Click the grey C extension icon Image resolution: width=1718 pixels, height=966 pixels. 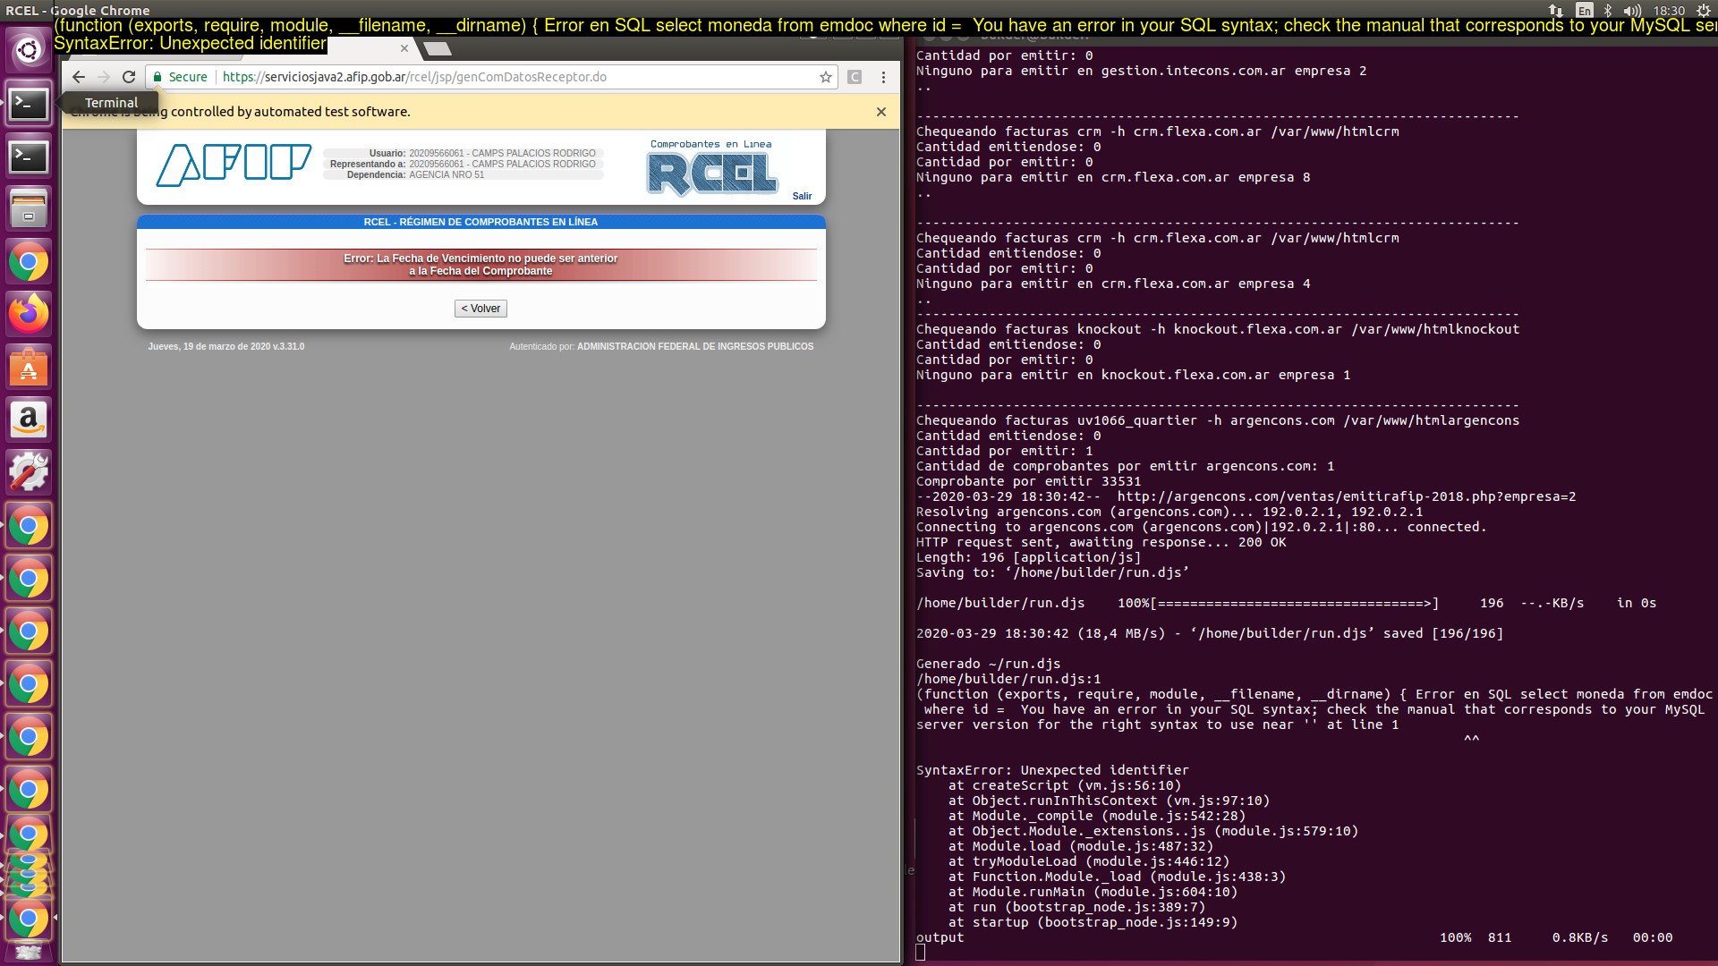coord(855,77)
